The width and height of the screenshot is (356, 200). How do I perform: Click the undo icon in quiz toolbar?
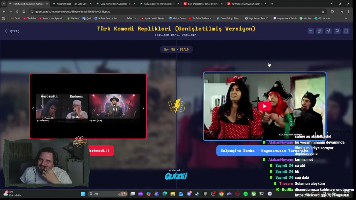click(311, 31)
